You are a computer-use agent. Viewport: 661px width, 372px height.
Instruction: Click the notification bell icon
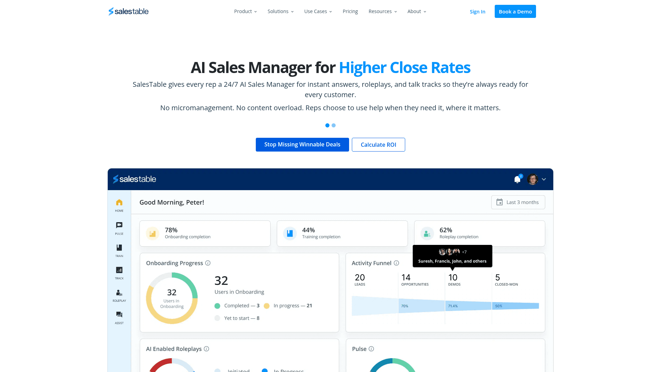(x=517, y=179)
